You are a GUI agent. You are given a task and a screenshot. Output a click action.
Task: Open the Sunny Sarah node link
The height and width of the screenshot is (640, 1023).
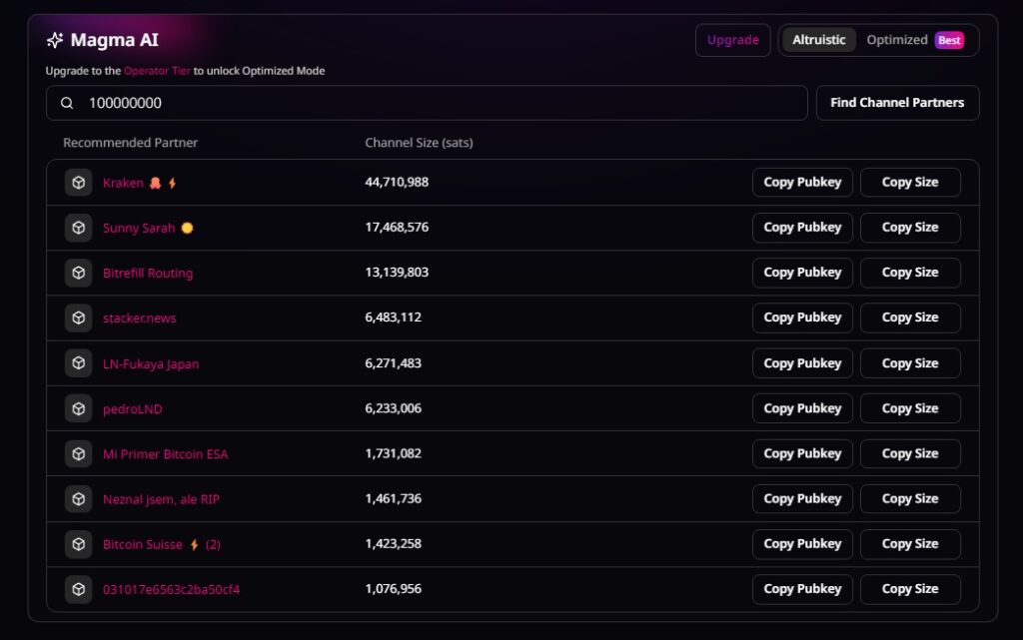[139, 228]
